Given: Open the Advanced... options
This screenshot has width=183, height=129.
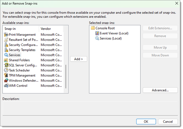Looking at the screenshot, I should tap(160, 90).
